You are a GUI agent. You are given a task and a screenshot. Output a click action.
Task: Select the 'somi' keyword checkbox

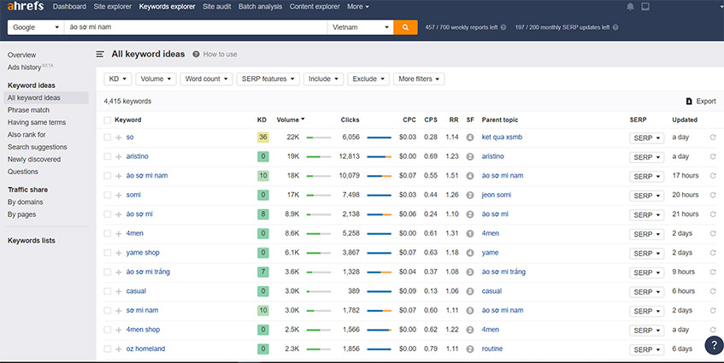(107, 195)
